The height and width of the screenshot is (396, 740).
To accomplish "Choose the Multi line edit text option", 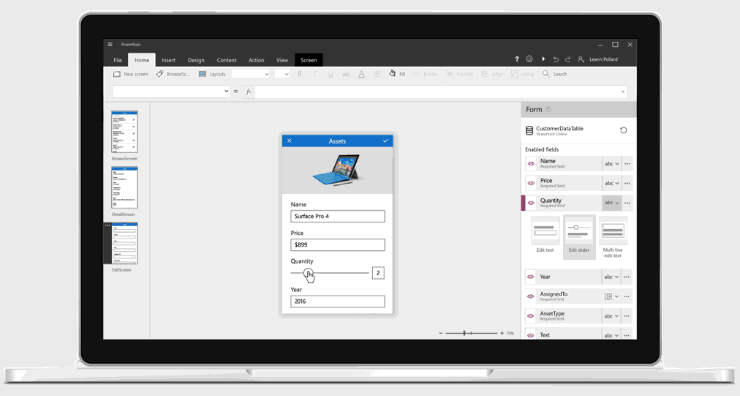I will click(x=612, y=237).
